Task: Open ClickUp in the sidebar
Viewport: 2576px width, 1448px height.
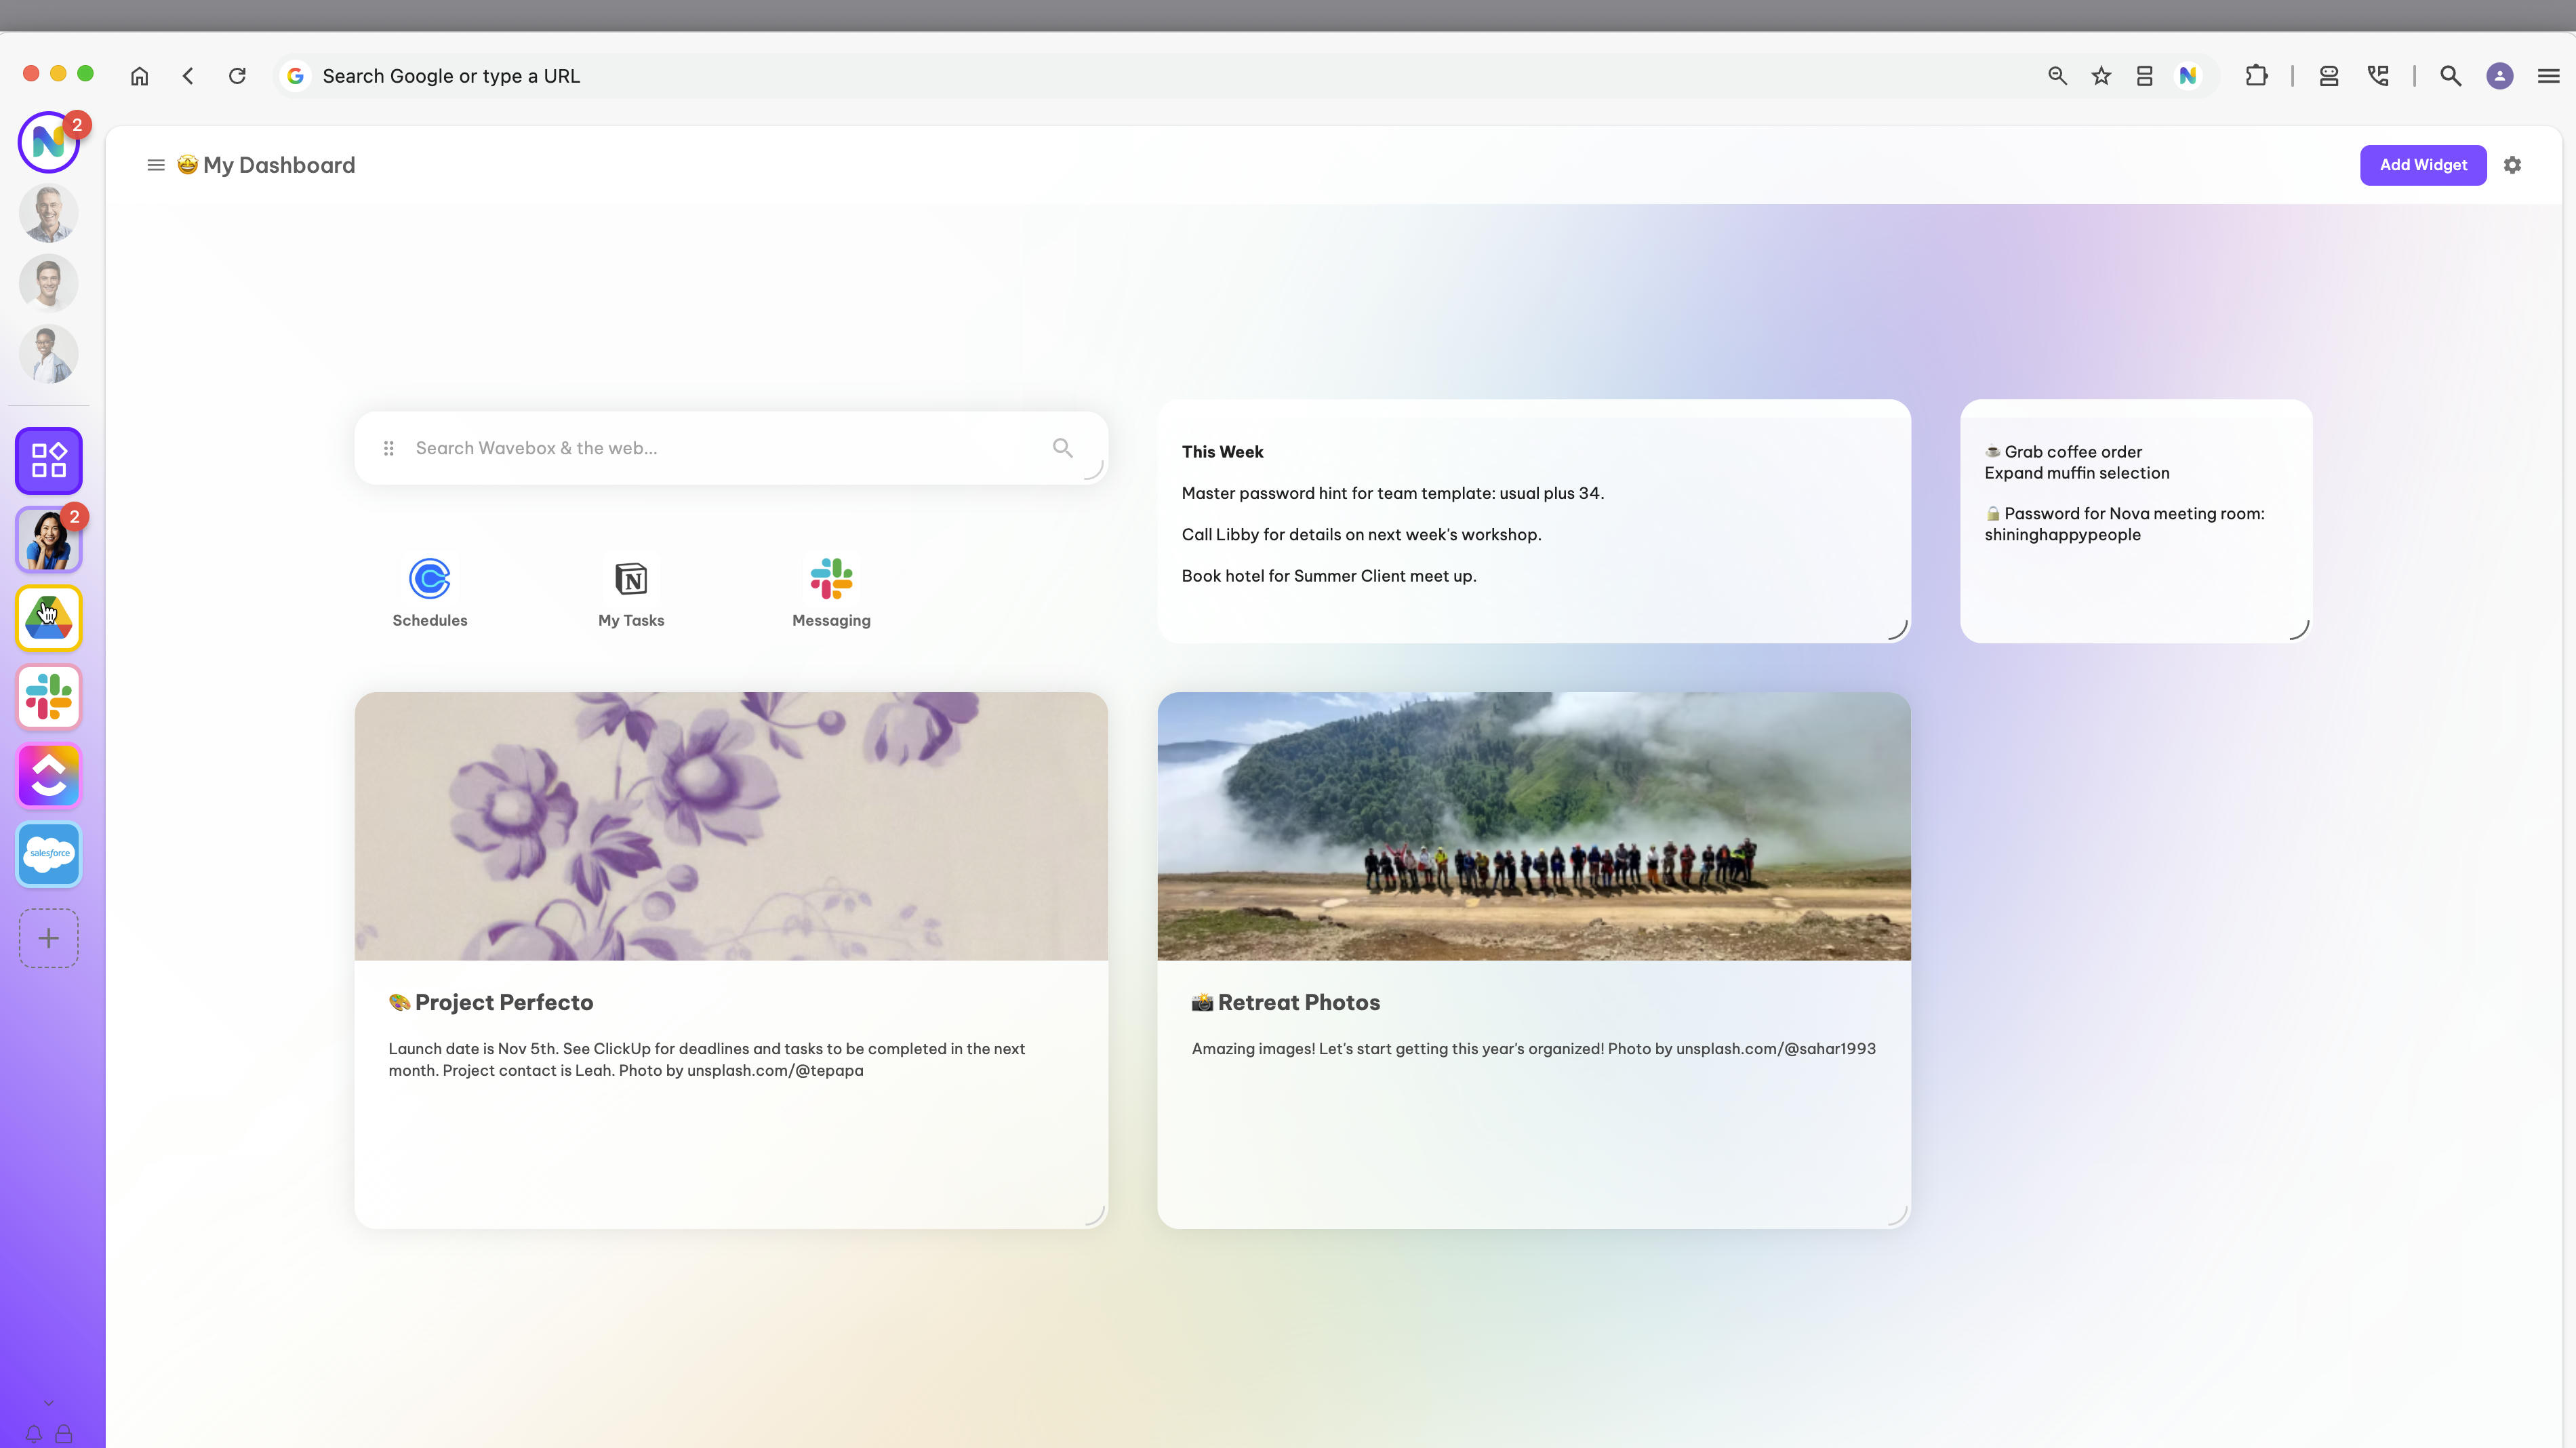Action: click(49, 775)
